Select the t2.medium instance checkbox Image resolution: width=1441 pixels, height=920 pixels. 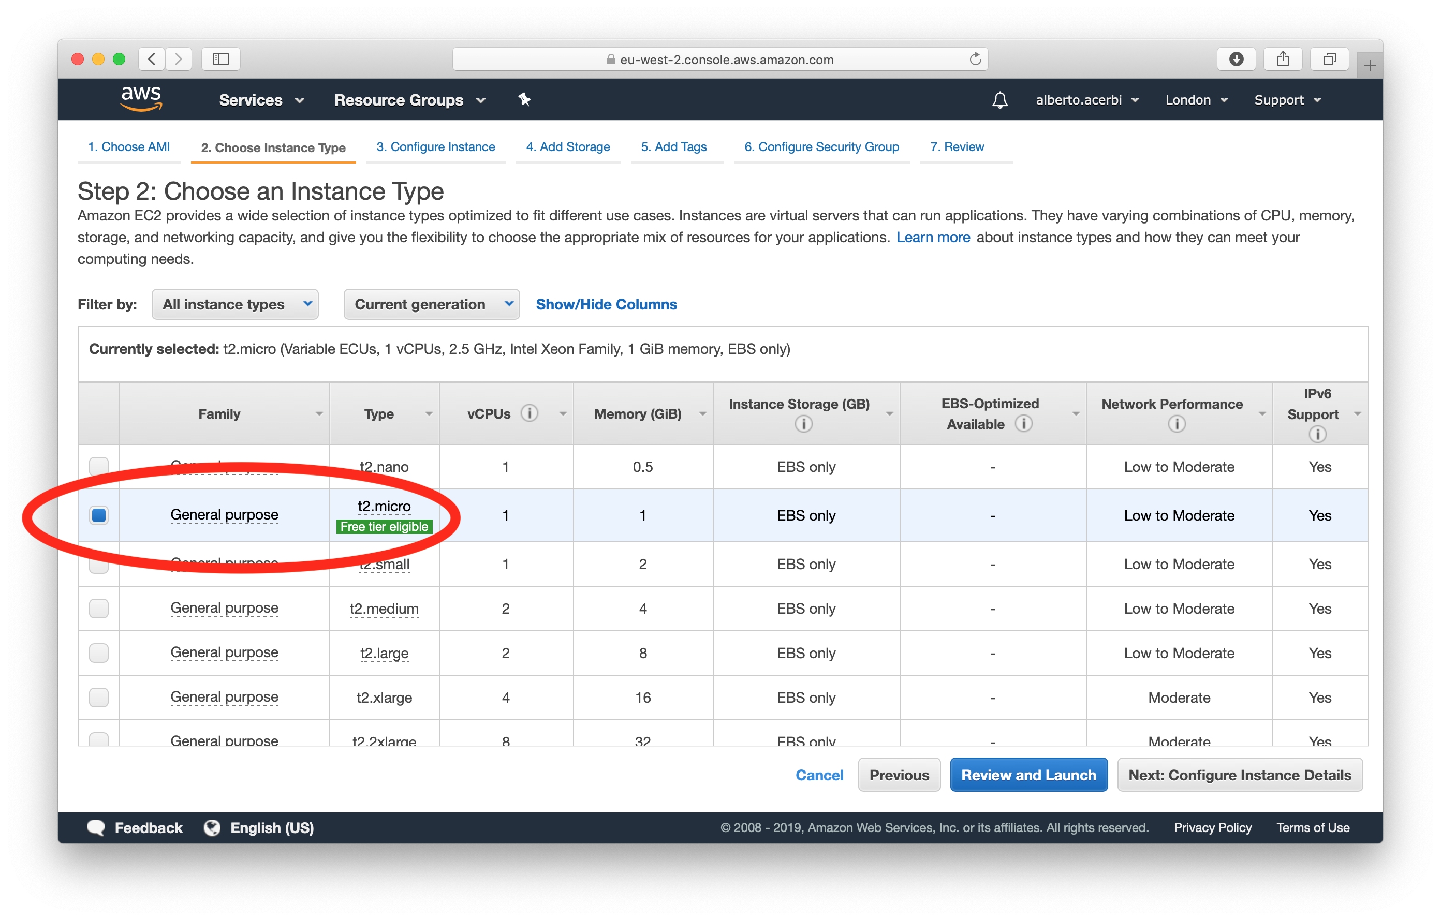[x=99, y=609]
